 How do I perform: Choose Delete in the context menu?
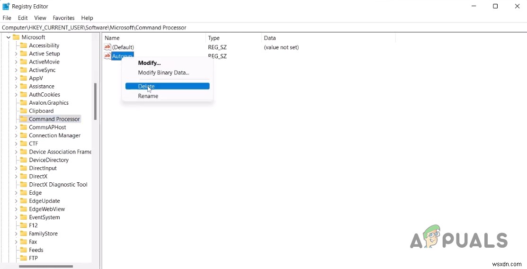coord(167,86)
